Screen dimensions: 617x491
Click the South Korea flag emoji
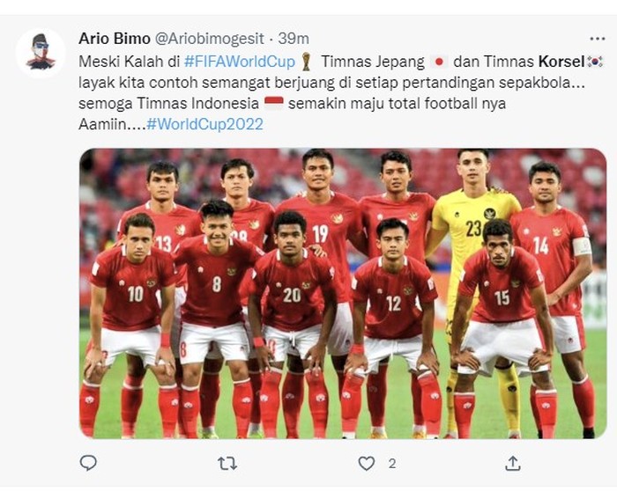tap(595, 62)
